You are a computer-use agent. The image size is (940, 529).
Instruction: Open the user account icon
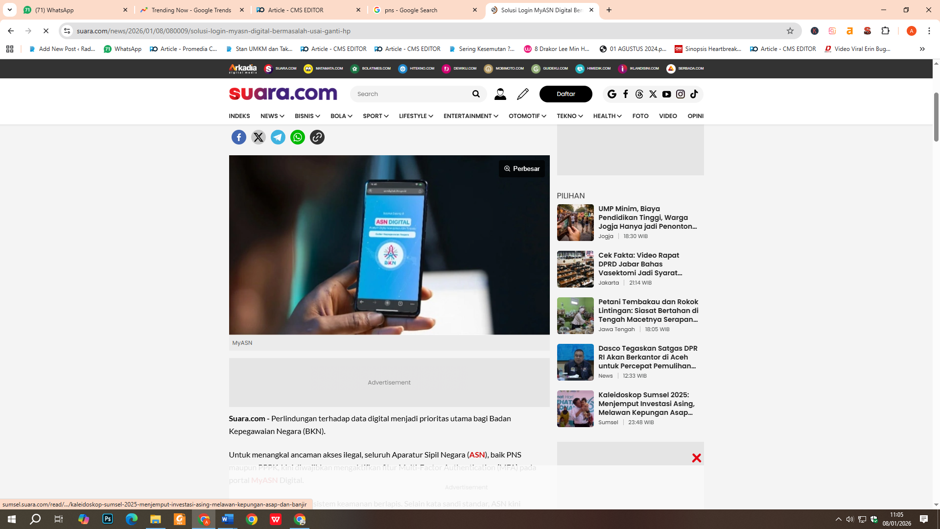tap(500, 94)
